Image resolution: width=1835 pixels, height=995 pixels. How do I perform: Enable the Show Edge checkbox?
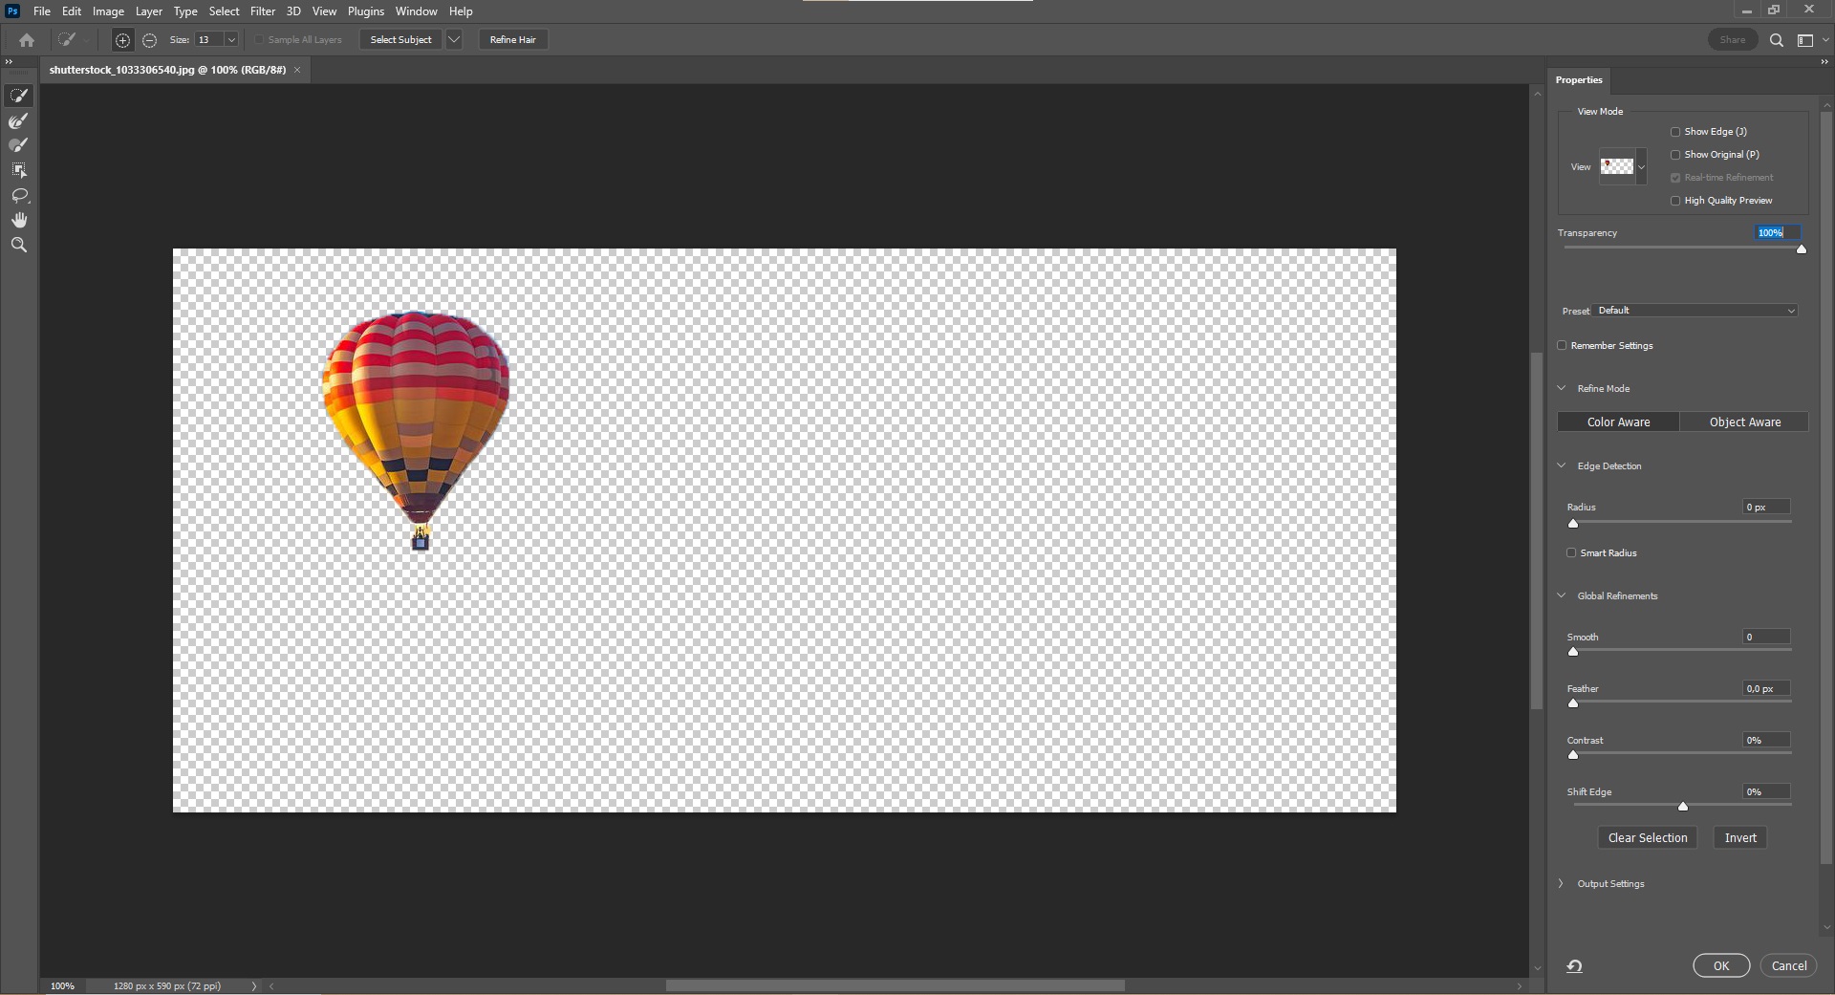pos(1675,132)
